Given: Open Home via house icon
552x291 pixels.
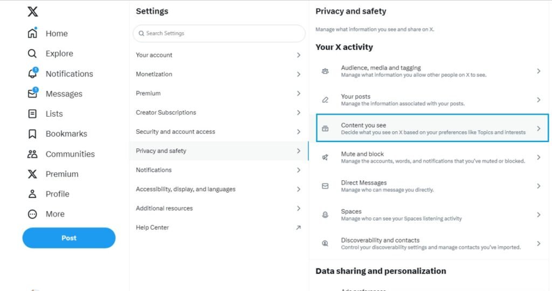Looking at the screenshot, I should tap(32, 33).
